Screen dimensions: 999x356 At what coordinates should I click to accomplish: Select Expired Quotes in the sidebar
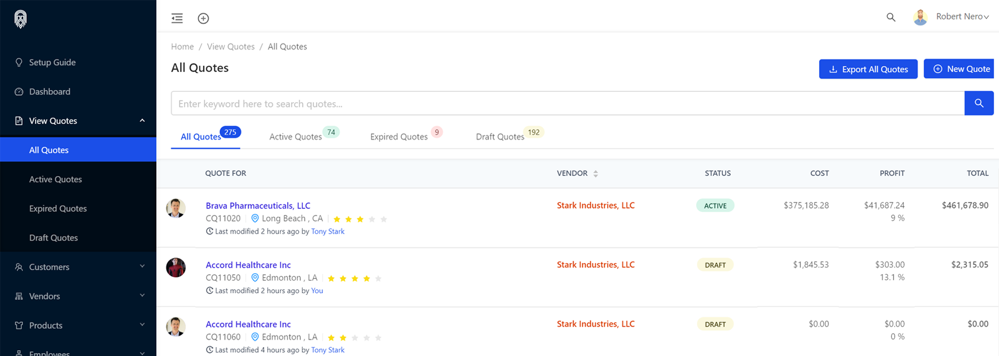[x=58, y=209]
